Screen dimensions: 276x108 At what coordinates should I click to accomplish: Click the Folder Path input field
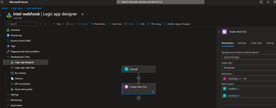[248, 68]
